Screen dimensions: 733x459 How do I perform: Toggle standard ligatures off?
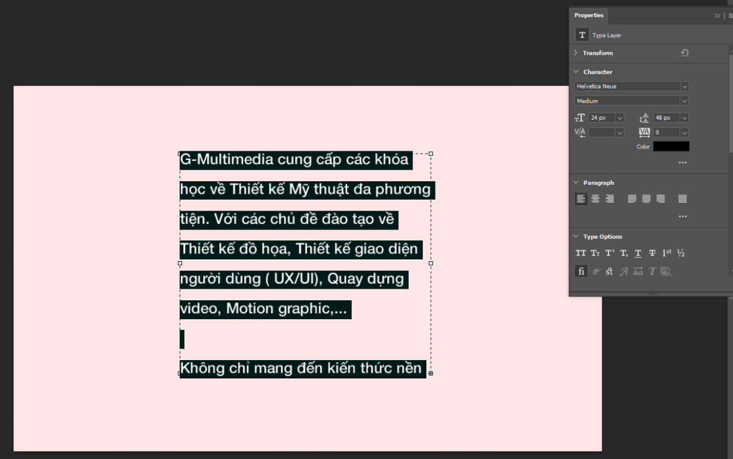582,271
